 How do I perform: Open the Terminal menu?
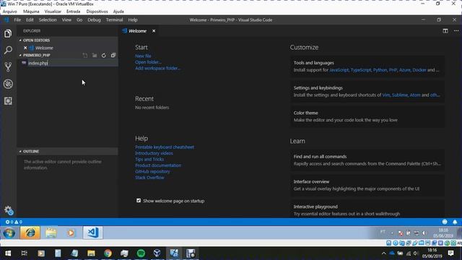(x=114, y=19)
